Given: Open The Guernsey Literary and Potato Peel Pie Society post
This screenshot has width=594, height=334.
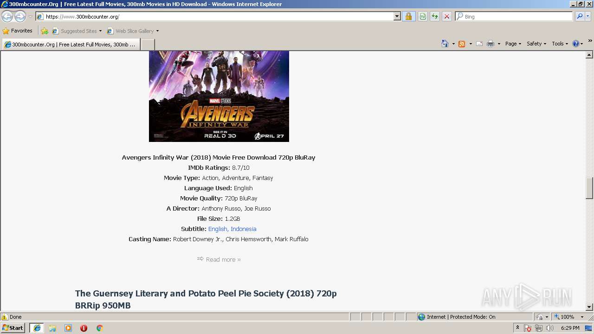Looking at the screenshot, I should 206,299.
